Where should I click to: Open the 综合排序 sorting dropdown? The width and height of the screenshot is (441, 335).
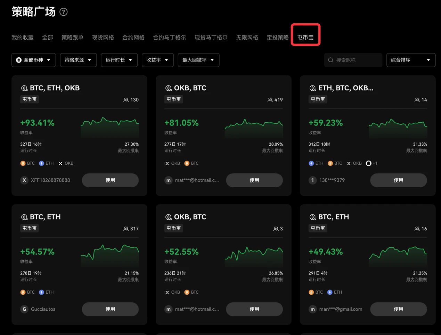click(411, 60)
